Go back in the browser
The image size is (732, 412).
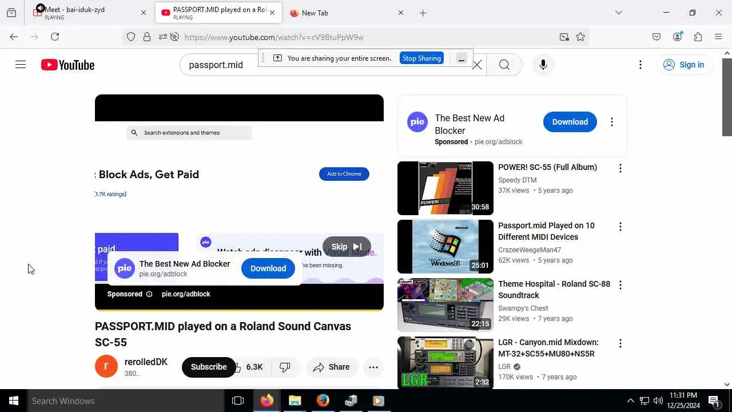coord(14,37)
